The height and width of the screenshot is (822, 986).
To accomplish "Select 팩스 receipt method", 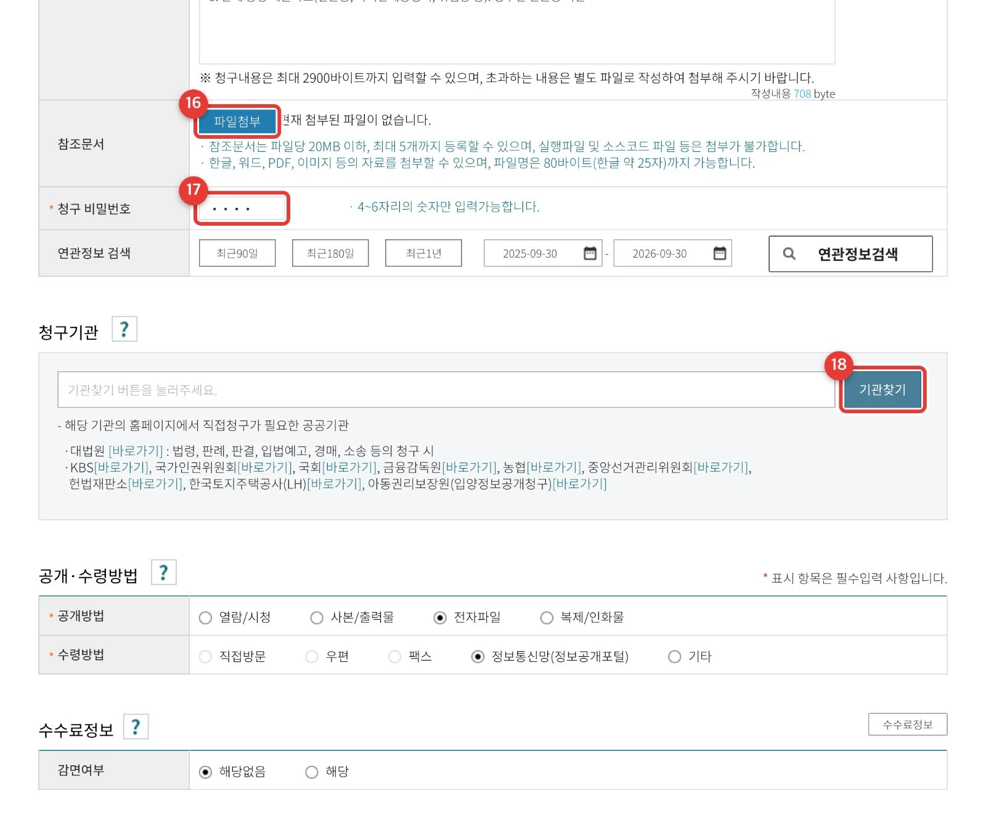I will (x=395, y=657).
